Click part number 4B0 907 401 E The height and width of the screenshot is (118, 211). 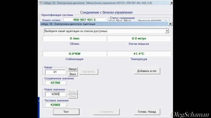coord(84,20)
